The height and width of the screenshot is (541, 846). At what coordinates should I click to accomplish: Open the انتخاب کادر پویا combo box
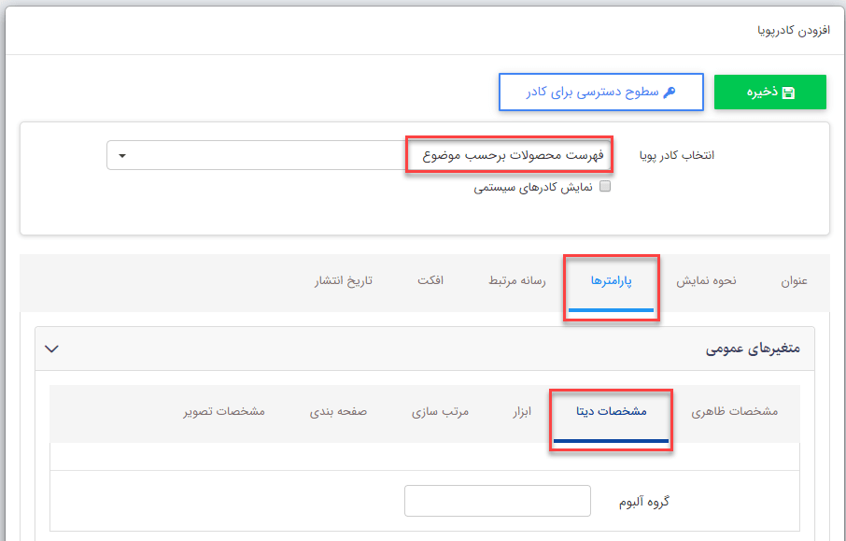point(360,155)
